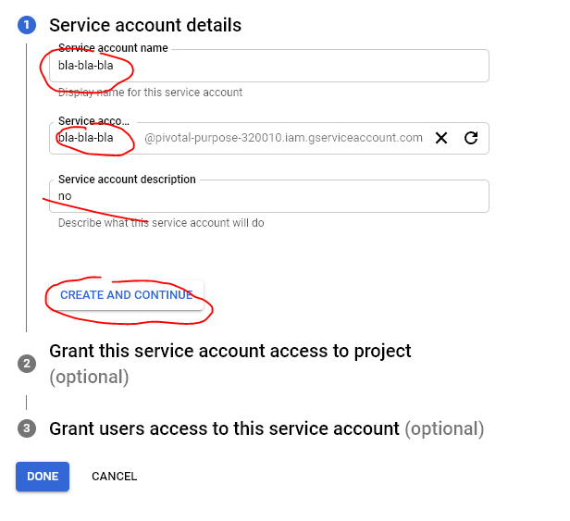Click the step 3 number badge
The image size is (570, 521).
point(26,428)
